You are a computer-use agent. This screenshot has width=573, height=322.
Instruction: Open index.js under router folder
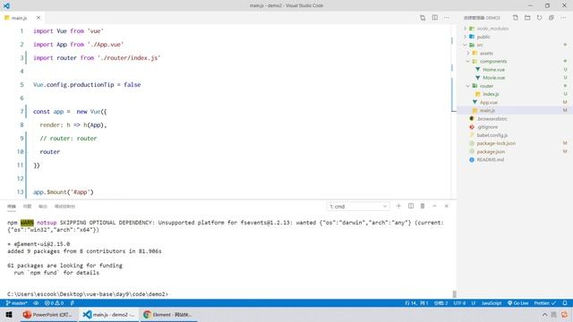(x=491, y=94)
